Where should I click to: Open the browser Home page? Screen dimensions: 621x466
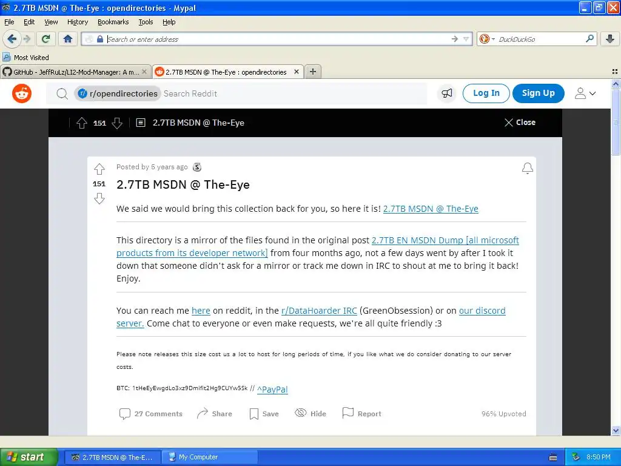pyautogui.click(x=68, y=39)
